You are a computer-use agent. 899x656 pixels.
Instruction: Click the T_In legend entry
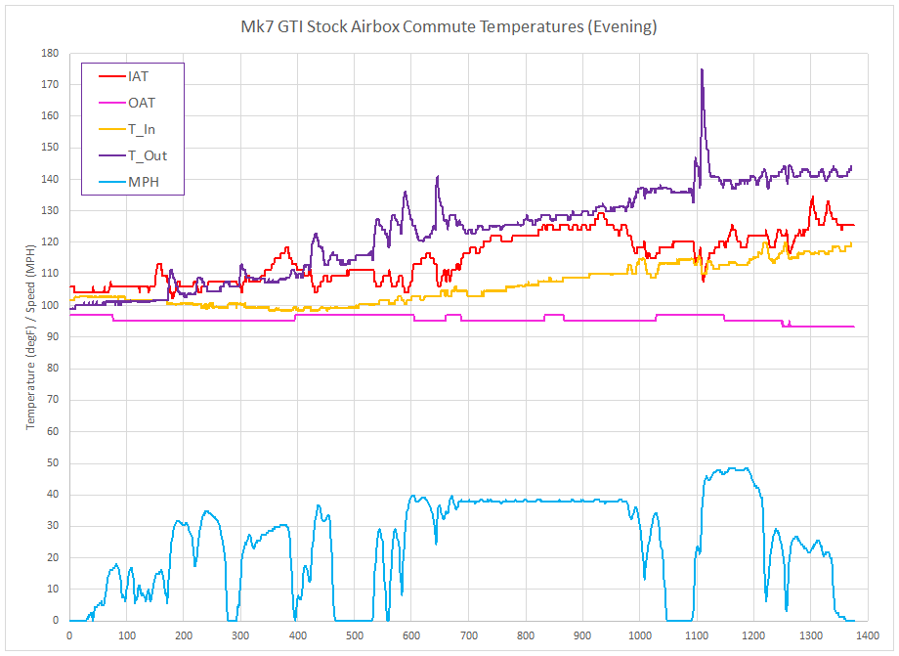click(127, 129)
